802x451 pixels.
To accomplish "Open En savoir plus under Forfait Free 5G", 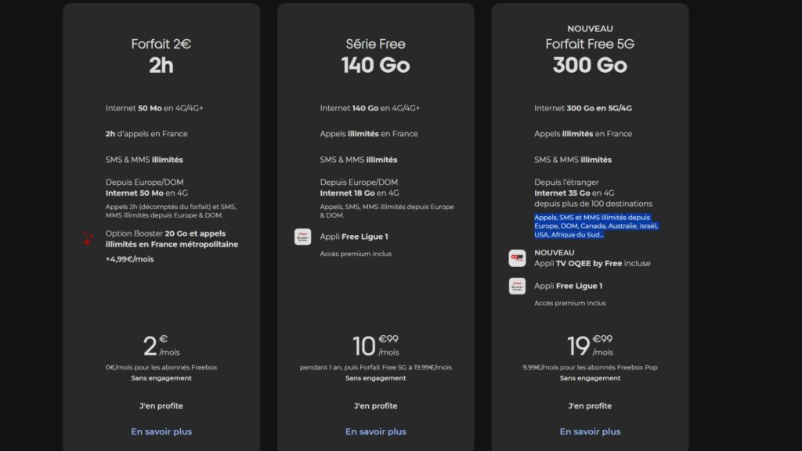I will click(x=590, y=431).
